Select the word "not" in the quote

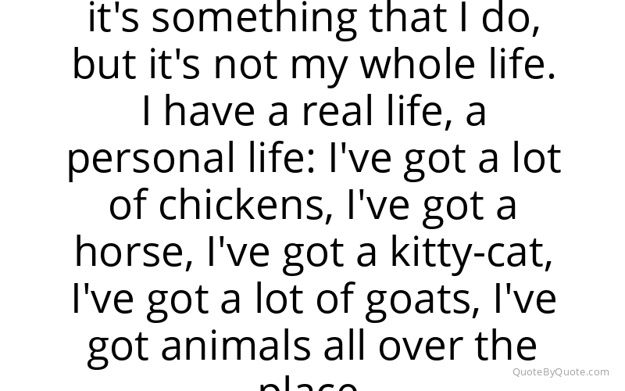(x=245, y=65)
